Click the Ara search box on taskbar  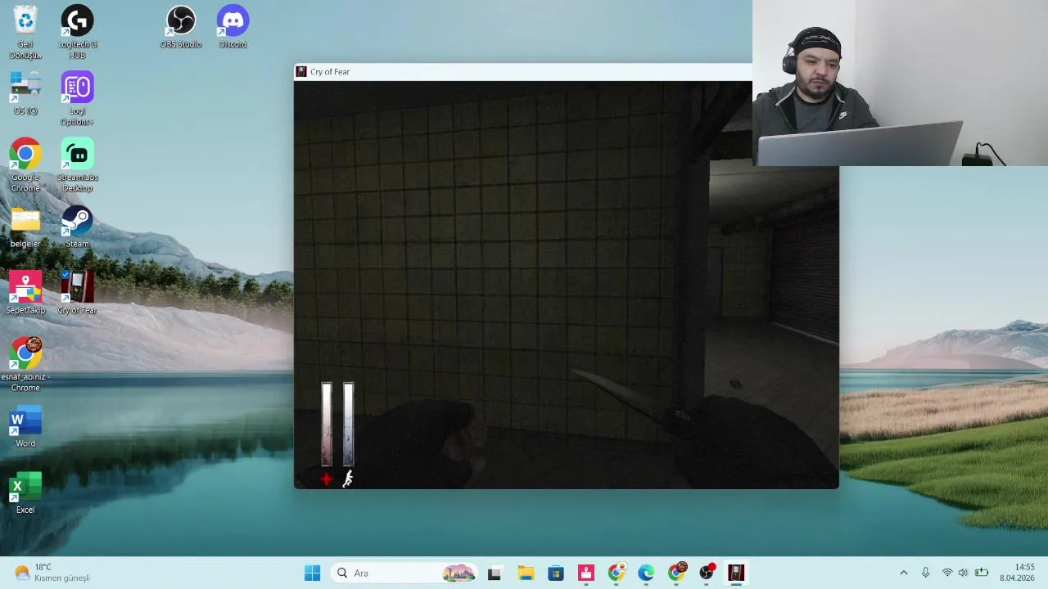point(405,573)
